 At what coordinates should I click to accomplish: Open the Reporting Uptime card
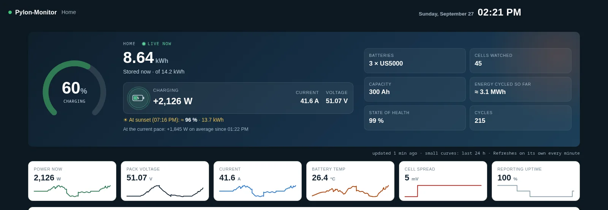tap(536, 181)
